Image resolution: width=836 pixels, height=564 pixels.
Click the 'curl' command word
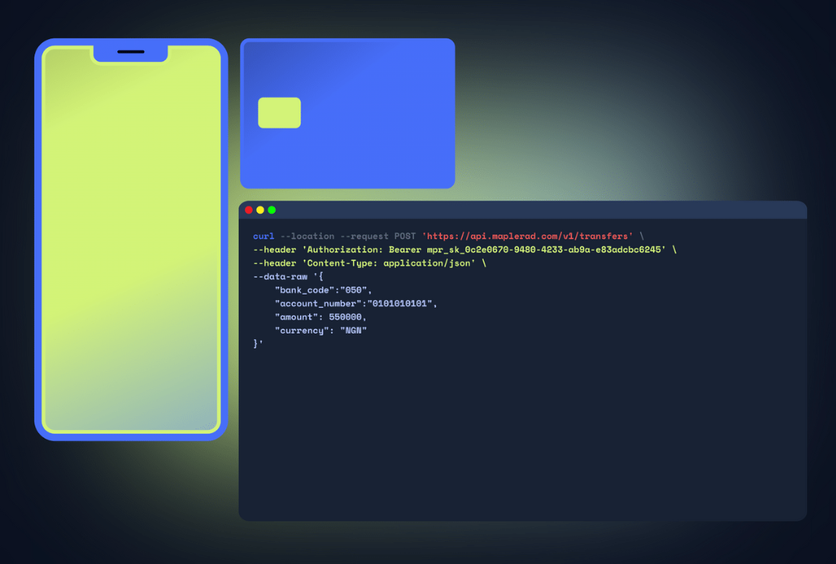click(x=263, y=236)
